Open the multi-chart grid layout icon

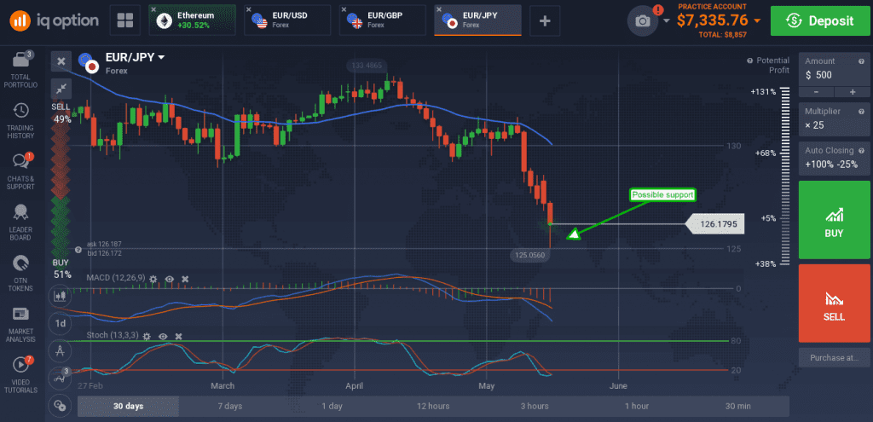[124, 20]
